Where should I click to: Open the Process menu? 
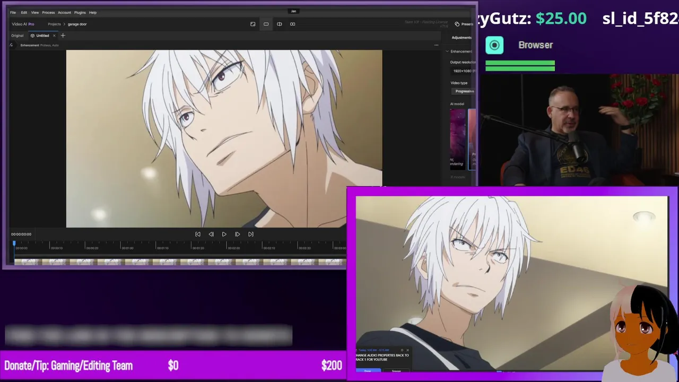(48, 12)
